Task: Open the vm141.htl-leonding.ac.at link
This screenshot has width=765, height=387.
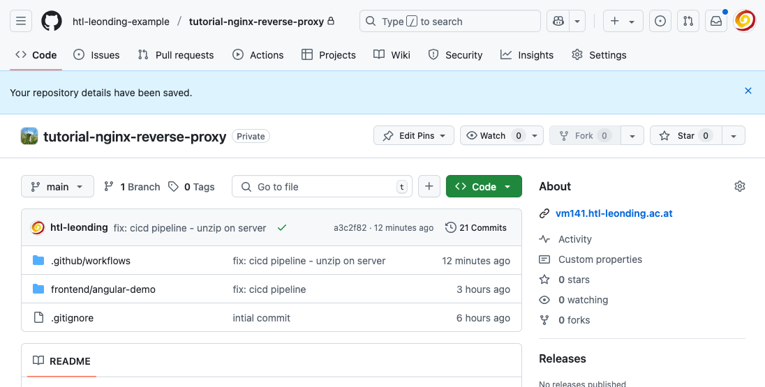Action: point(614,214)
